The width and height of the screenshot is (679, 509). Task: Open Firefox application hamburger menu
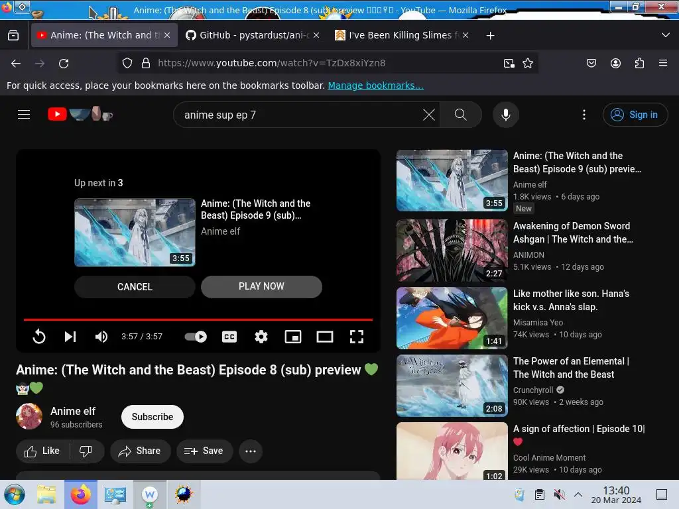[x=663, y=63]
